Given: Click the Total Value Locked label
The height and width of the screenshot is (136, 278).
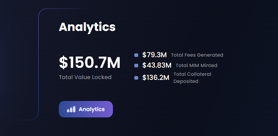Looking at the screenshot, I should coord(85,77).
